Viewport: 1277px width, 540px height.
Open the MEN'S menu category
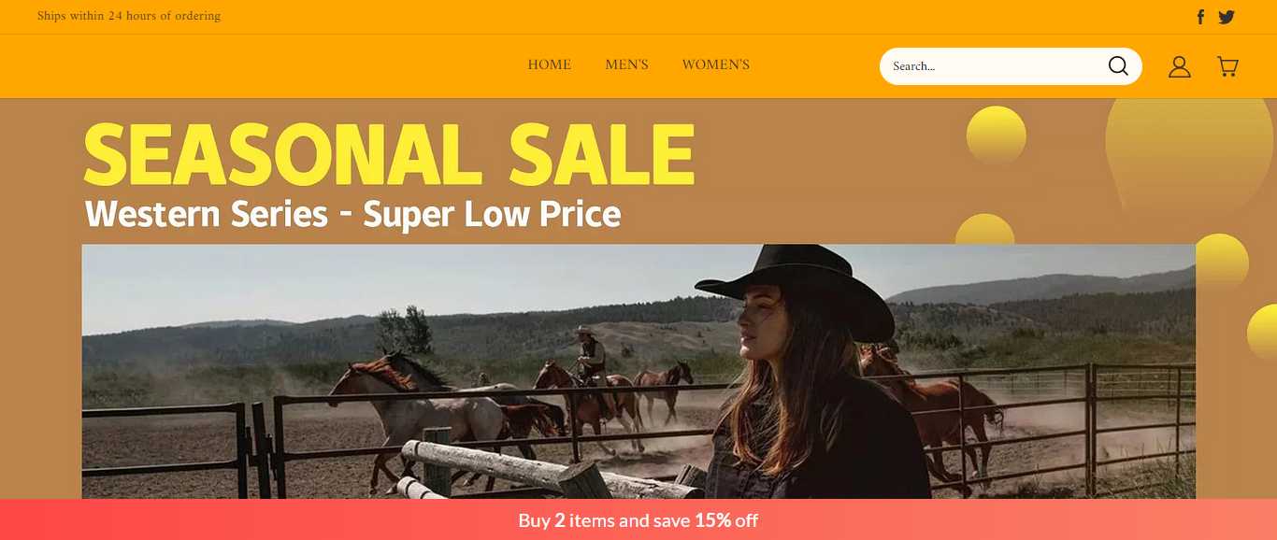tap(626, 64)
